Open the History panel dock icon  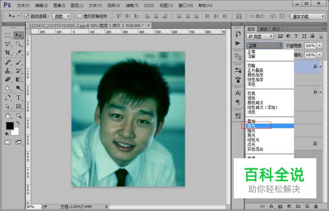click(238, 34)
